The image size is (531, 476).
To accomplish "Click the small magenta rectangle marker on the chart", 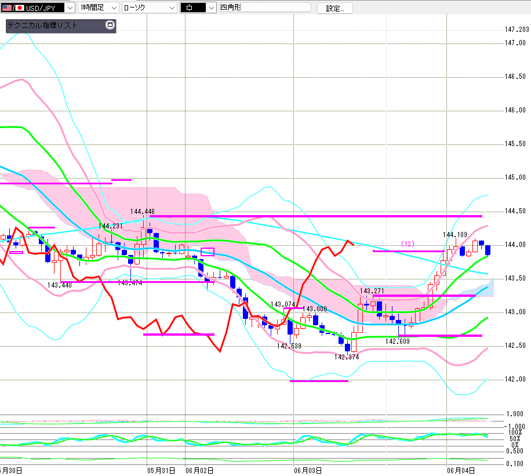I will pos(208,252).
